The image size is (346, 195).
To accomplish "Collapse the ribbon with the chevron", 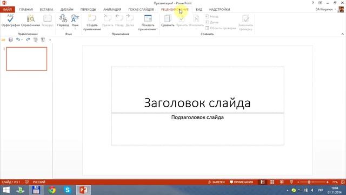I will tap(342, 34).
